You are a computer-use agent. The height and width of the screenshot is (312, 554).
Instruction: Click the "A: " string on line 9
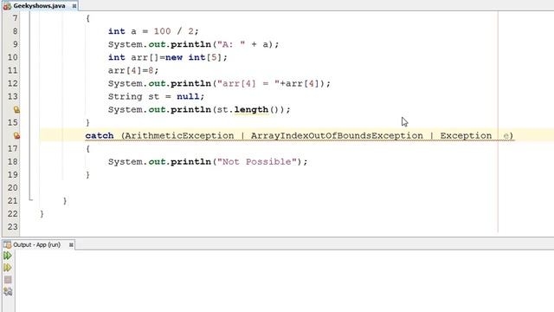coord(231,44)
